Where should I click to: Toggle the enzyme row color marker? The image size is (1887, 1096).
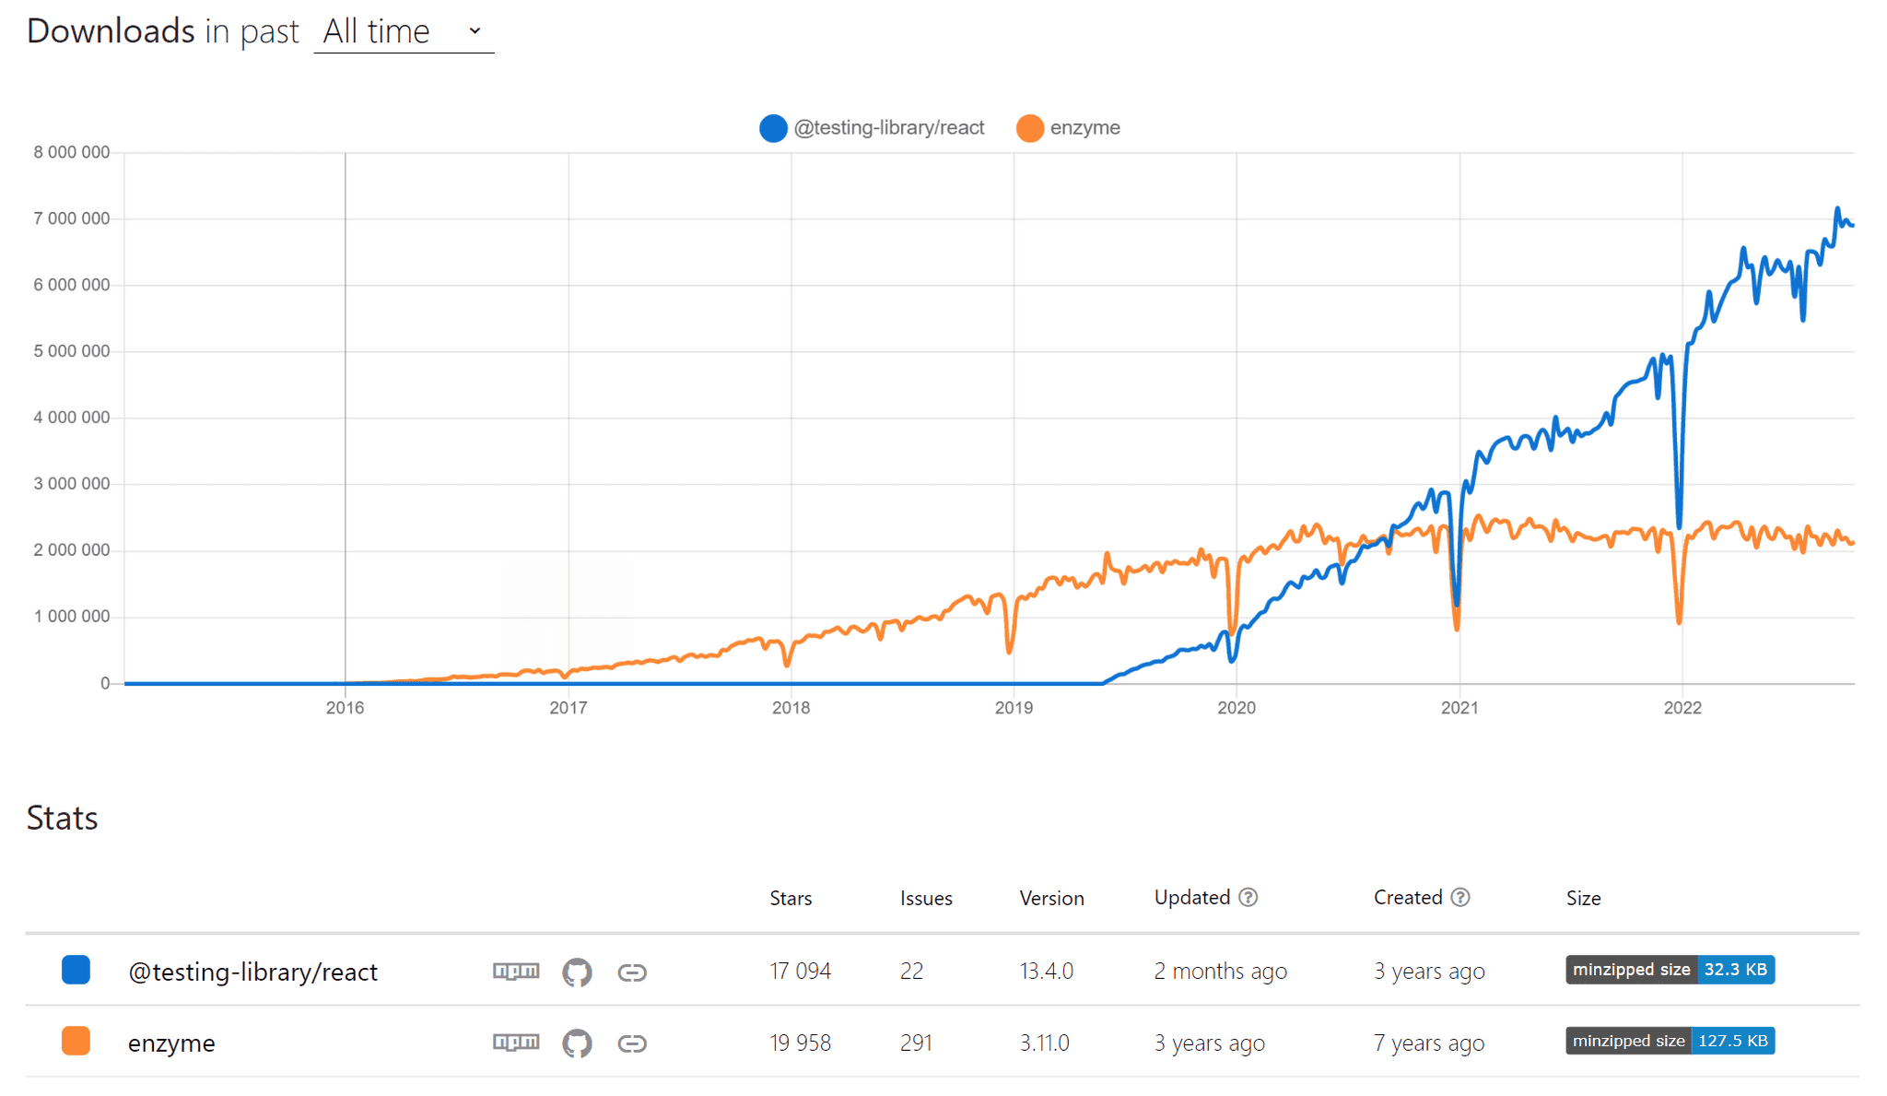point(76,1041)
